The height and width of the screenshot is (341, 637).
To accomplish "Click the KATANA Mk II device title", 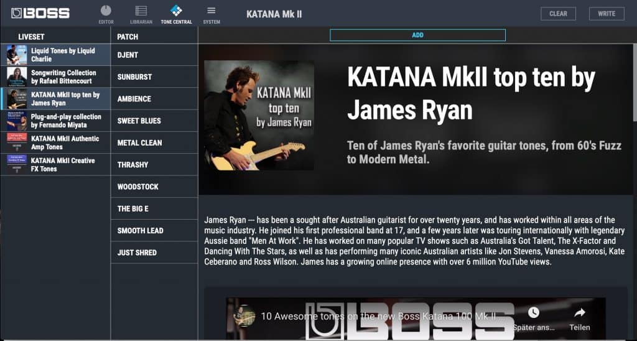I will coord(274,14).
